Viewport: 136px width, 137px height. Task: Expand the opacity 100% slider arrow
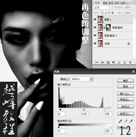click(133, 7)
